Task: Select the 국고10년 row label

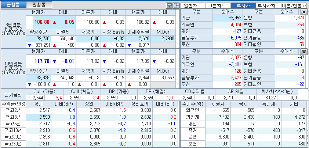Action: pos(13,130)
